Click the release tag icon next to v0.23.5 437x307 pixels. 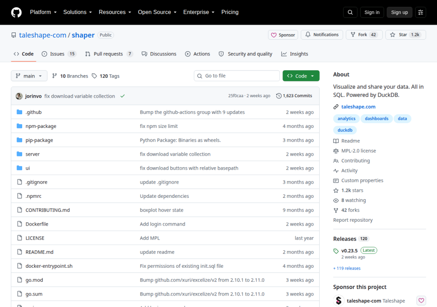[x=336, y=251]
